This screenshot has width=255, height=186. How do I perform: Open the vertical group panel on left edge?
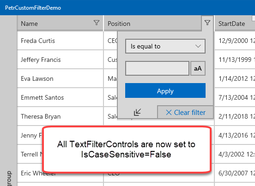[8, 101]
